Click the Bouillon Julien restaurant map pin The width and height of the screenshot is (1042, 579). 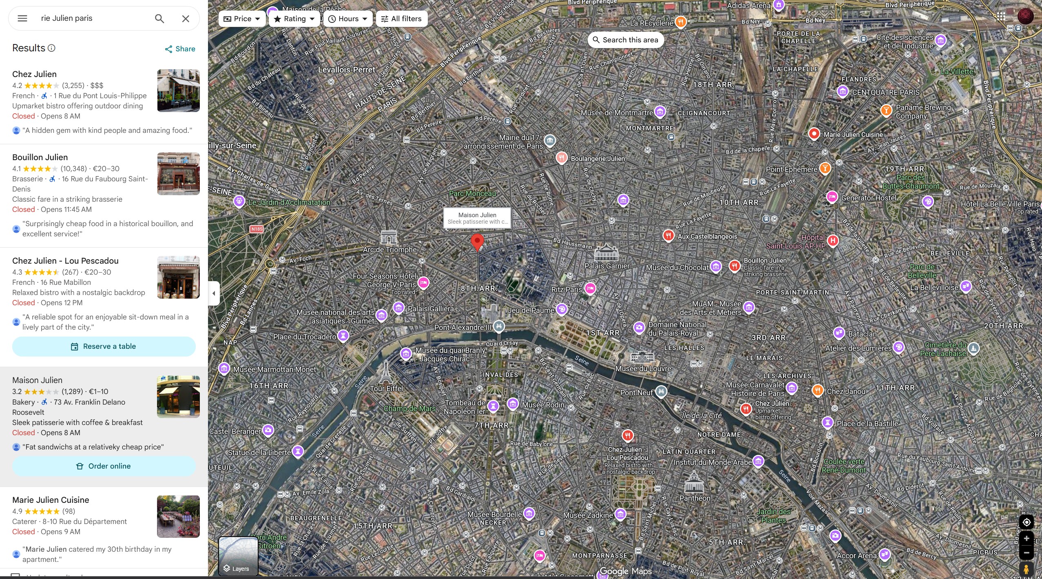click(x=734, y=266)
